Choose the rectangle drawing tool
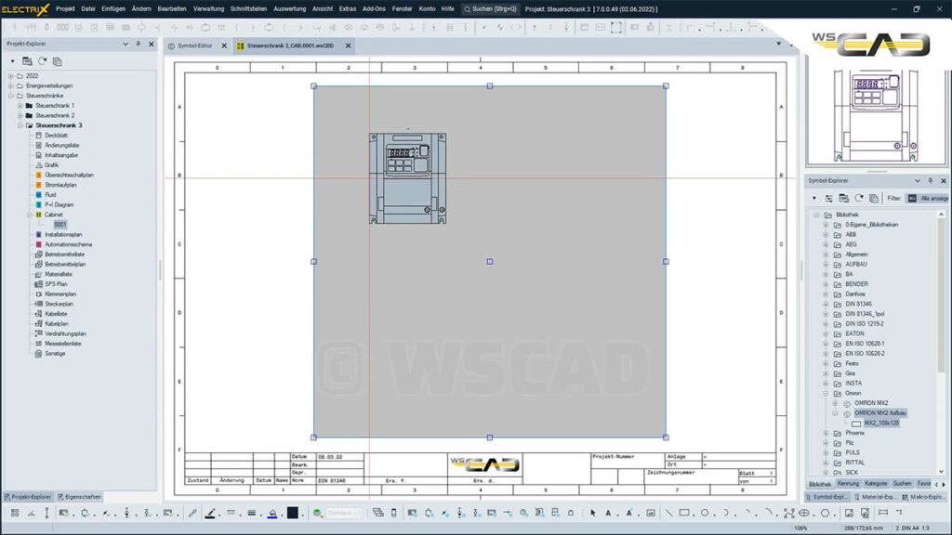The width and height of the screenshot is (952, 535). 684,513
